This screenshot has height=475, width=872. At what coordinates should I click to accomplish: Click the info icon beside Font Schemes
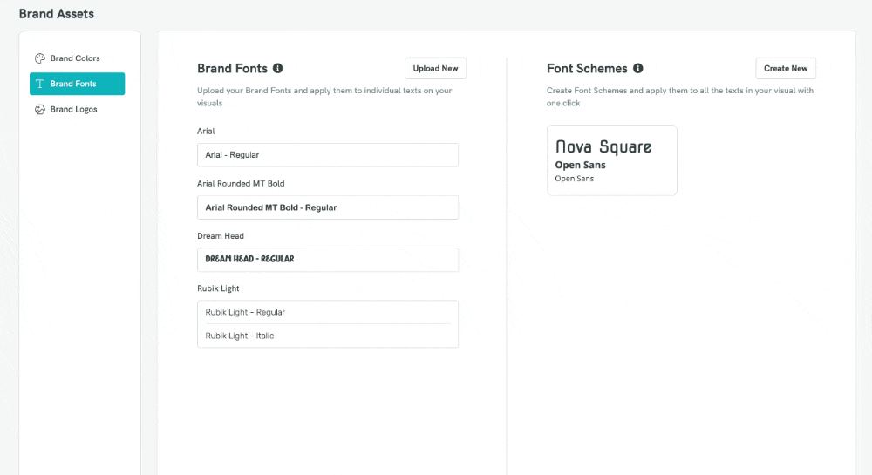pos(638,68)
